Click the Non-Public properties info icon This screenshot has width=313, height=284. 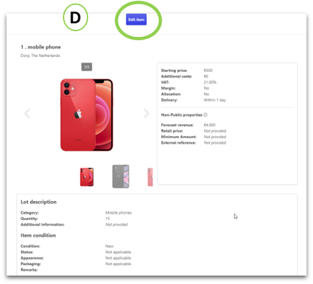[x=205, y=115]
